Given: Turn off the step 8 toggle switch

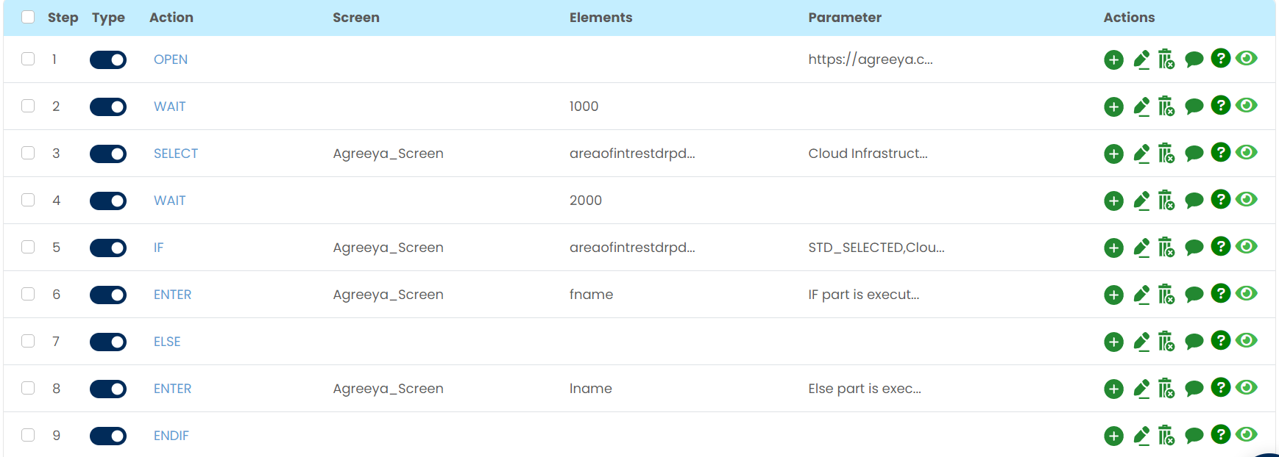Looking at the screenshot, I should click(108, 389).
